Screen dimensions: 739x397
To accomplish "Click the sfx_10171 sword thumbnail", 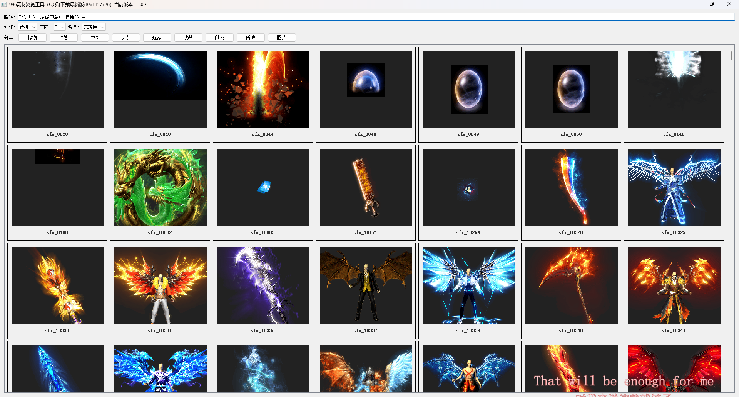I will [x=366, y=187].
